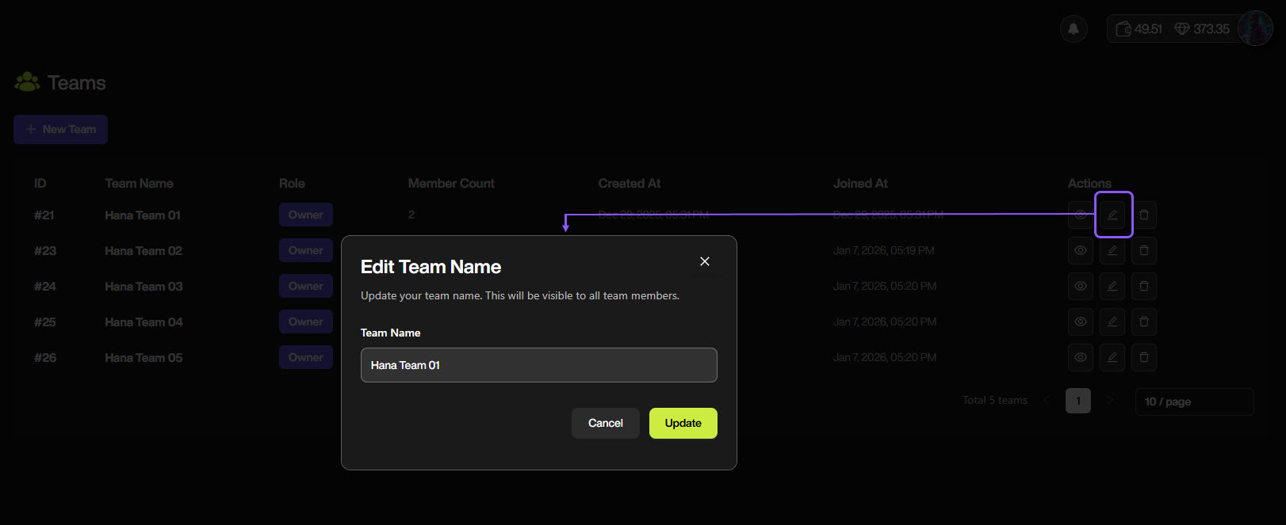1286x525 pixels.
Task: Click Cancel in Edit Team Name dialog
Action: tap(605, 423)
